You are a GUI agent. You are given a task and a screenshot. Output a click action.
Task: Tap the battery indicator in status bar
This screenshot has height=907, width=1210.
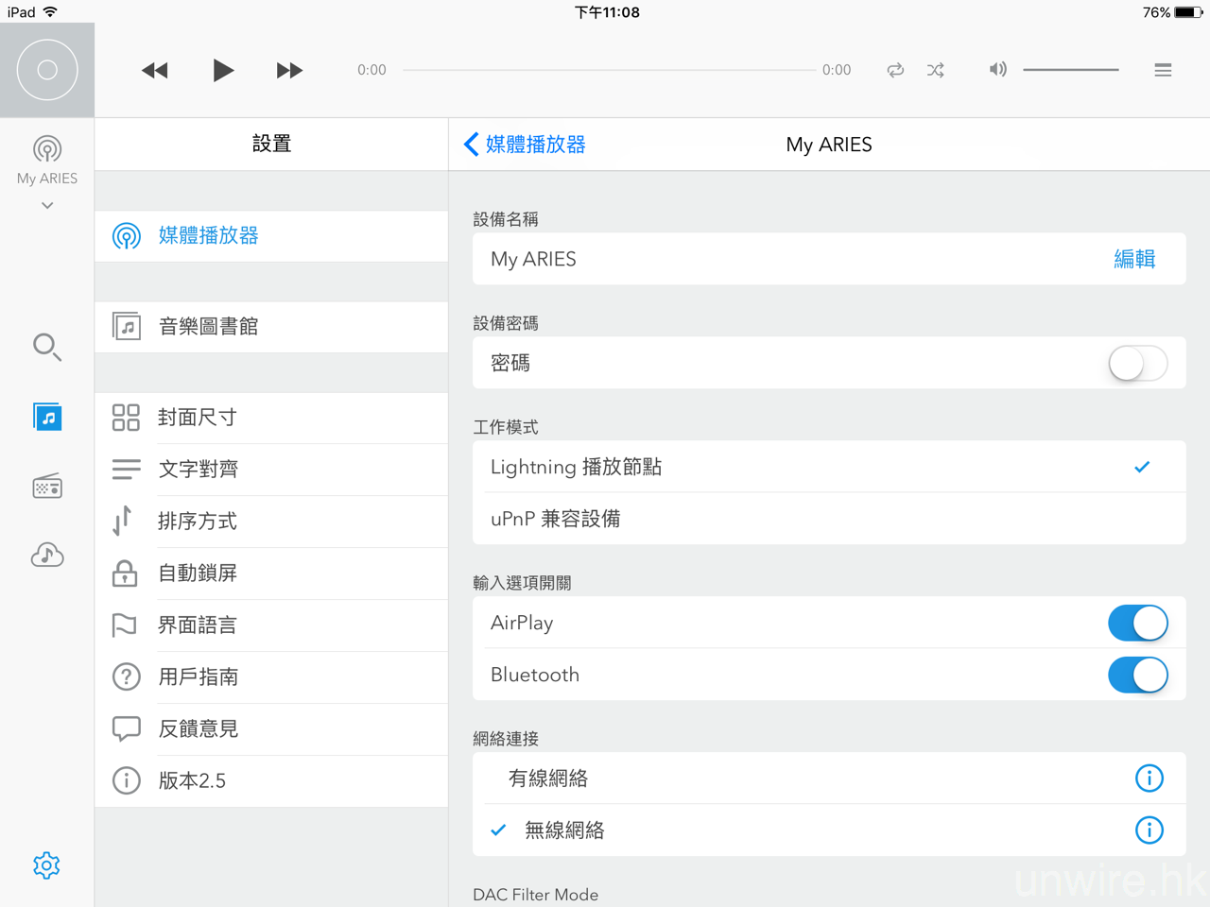click(1188, 12)
